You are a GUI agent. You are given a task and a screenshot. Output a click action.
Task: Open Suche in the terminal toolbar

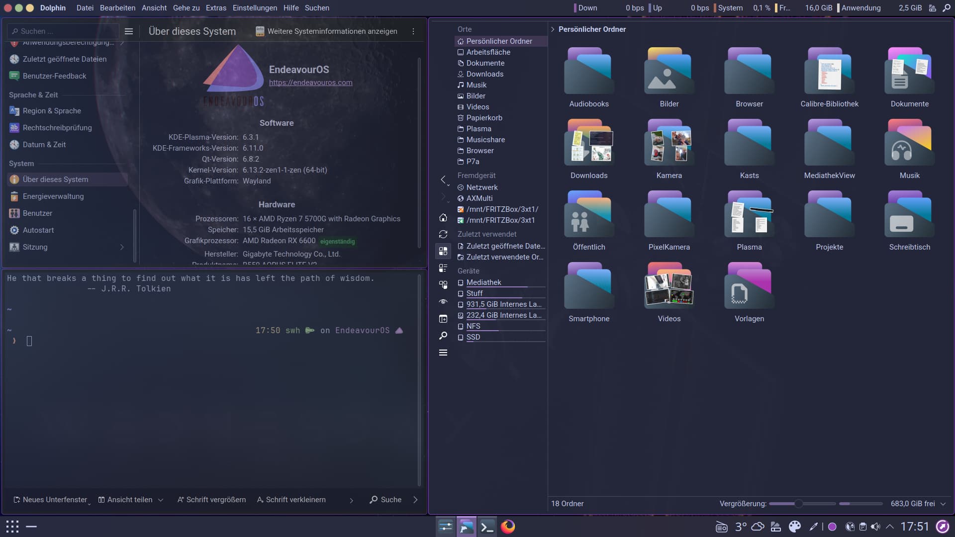tap(385, 500)
